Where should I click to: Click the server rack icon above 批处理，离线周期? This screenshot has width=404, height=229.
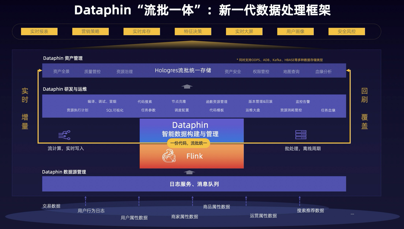(x=301, y=135)
